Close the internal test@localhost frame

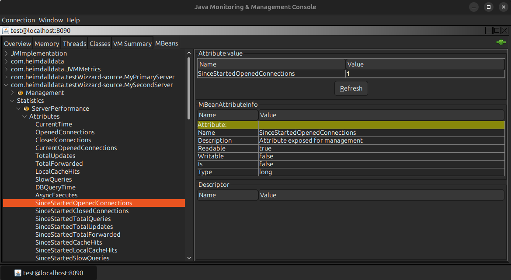tap(504, 31)
